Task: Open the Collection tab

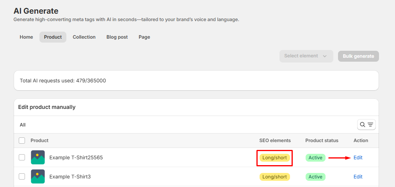Action: tap(84, 37)
